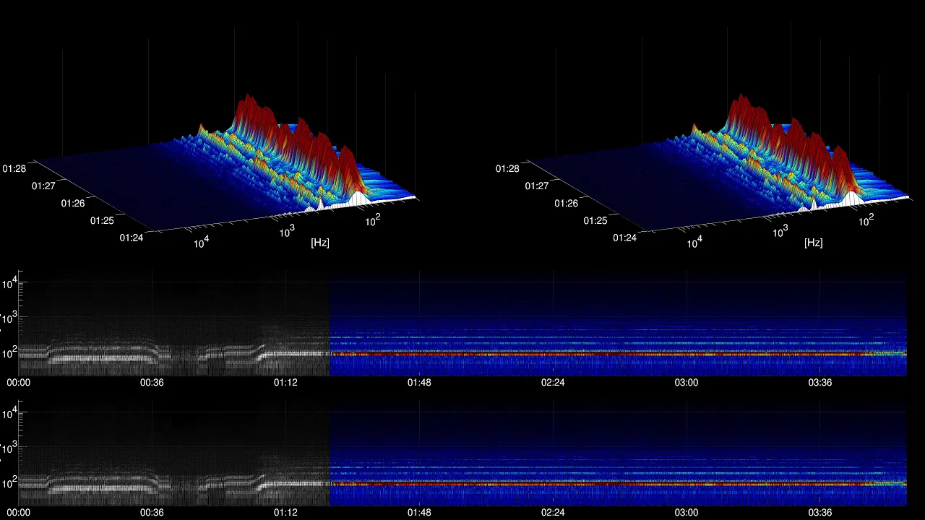Click the 10^4 frequency tick on left waterfall plot

pyautogui.click(x=200, y=243)
